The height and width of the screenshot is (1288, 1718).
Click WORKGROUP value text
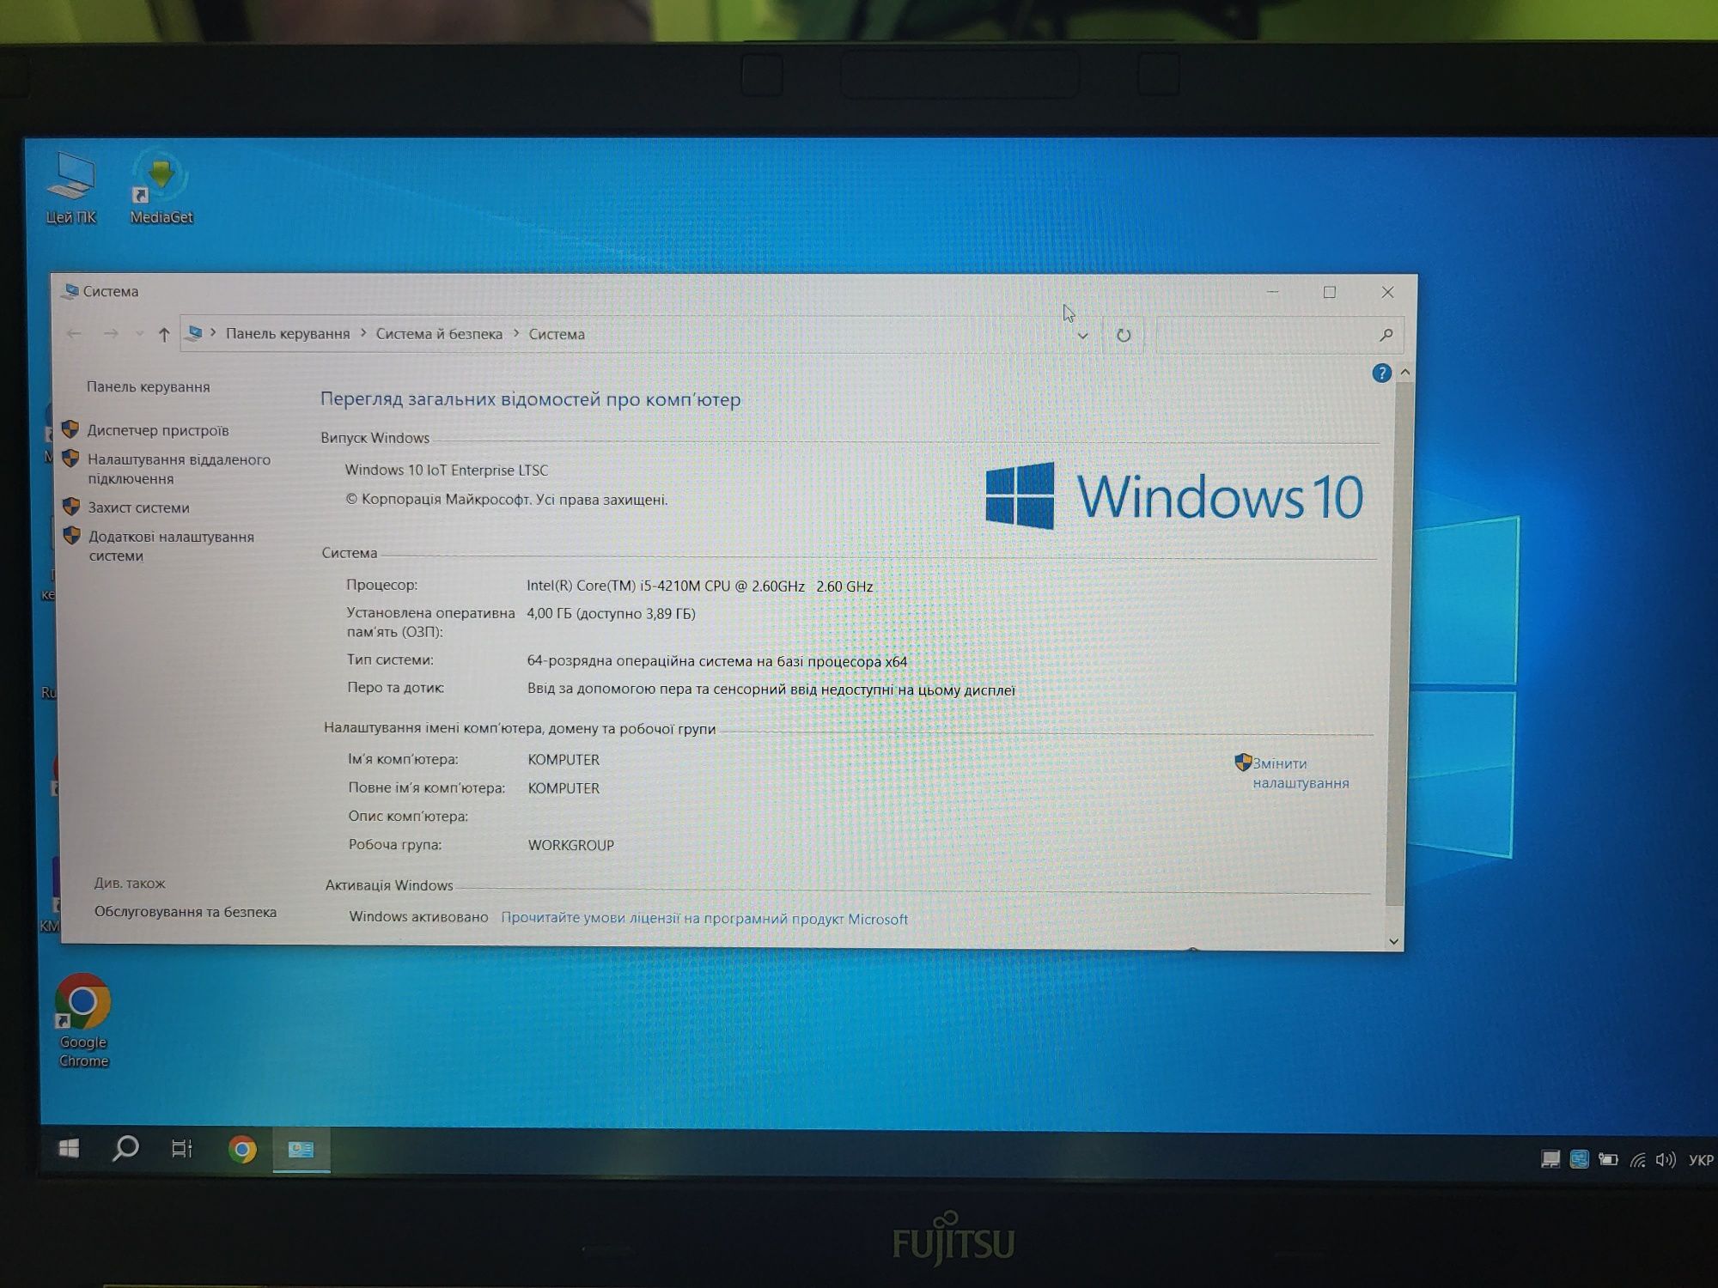click(571, 845)
